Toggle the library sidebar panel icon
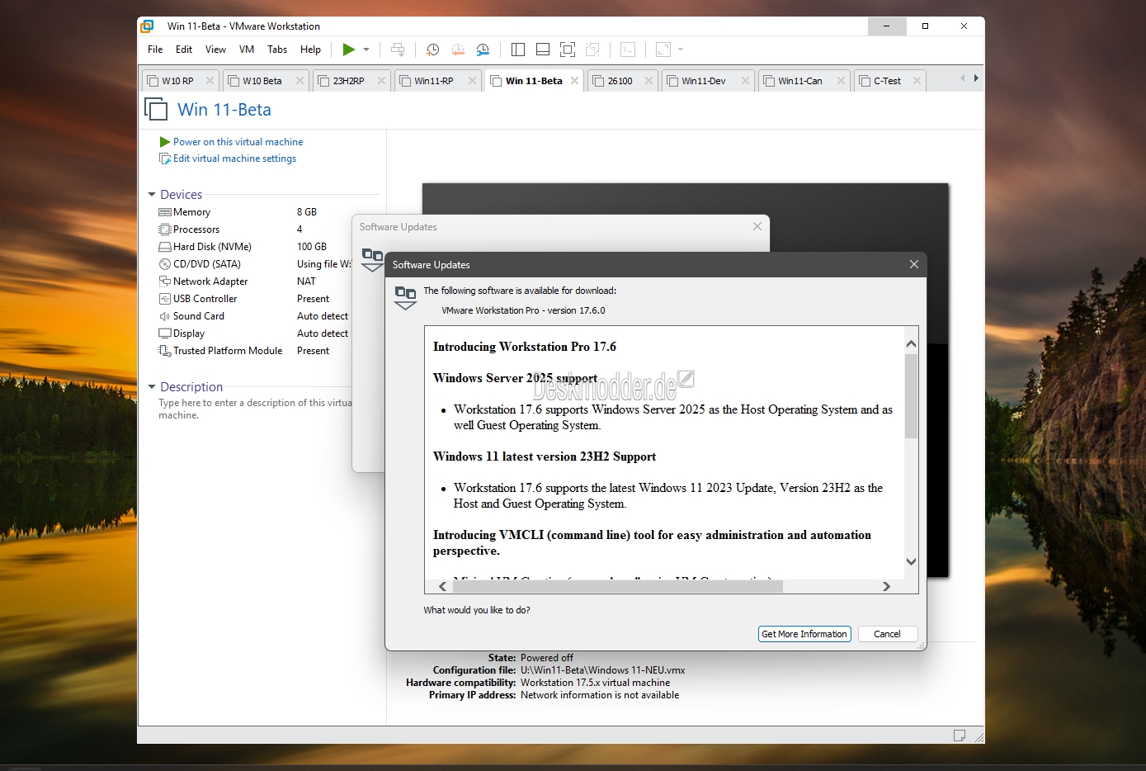This screenshot has width=1146, height=771. tap(518, 50)
